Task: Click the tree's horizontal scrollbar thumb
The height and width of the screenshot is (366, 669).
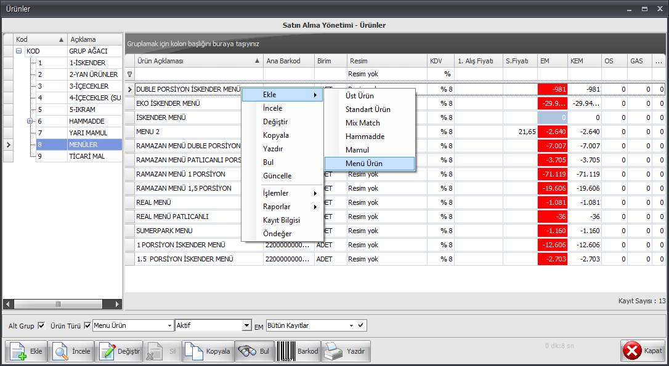Action: pyautogui.click(x=58, y=304)
